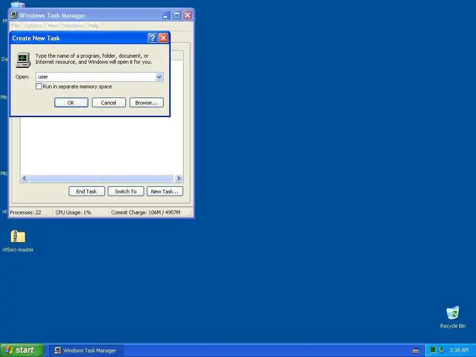Screen dimensions: 476x357
Task: Confirm with the OK button
Action: point(71,103)
